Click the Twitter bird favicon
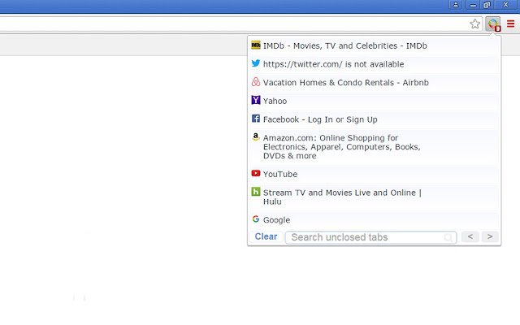This screenshot has width=520, height=325. 256,63
